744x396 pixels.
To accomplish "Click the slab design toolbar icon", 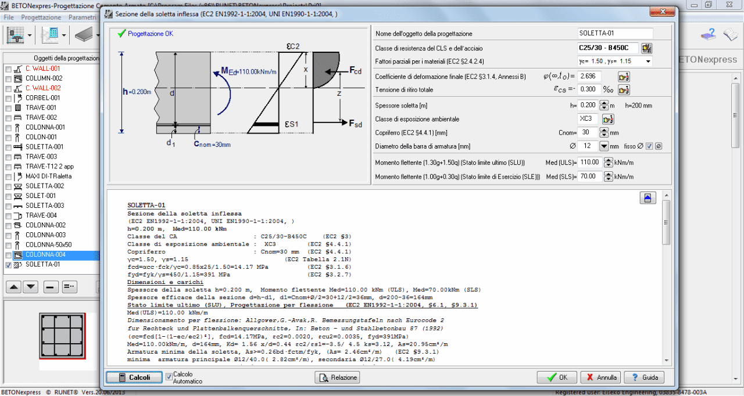I will point(85,35).
